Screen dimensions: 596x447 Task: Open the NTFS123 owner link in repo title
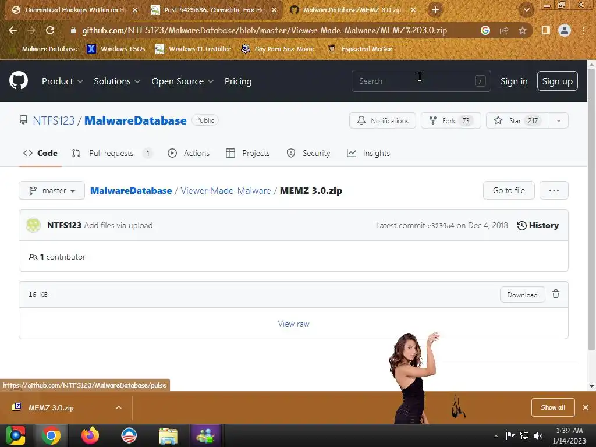click(54, 120)
